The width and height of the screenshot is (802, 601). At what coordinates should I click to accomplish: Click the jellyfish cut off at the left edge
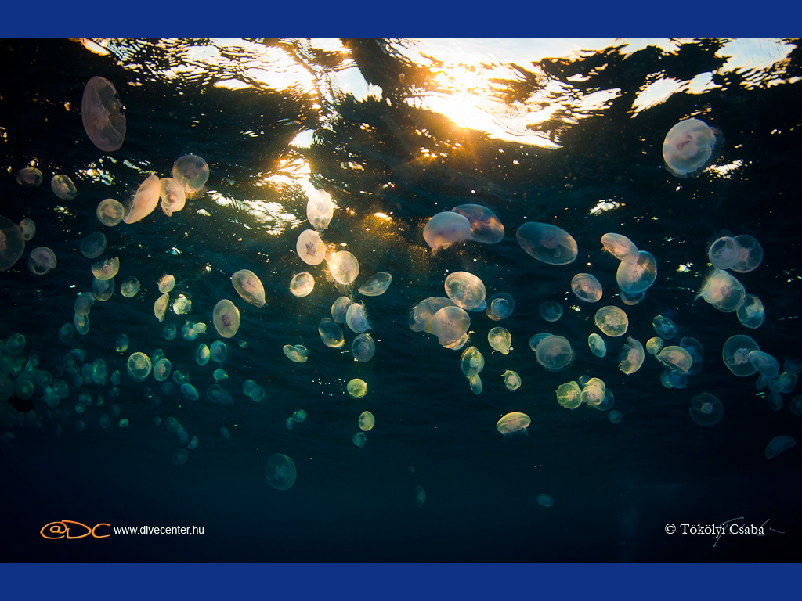[9, 243]
